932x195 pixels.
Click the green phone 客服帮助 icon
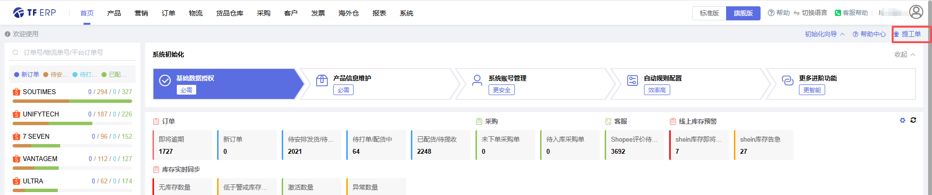[838, 13]
